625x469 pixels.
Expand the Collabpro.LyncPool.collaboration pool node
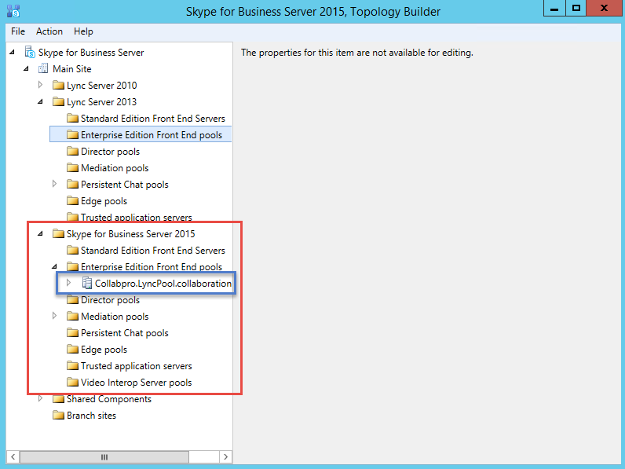(68, 283)
